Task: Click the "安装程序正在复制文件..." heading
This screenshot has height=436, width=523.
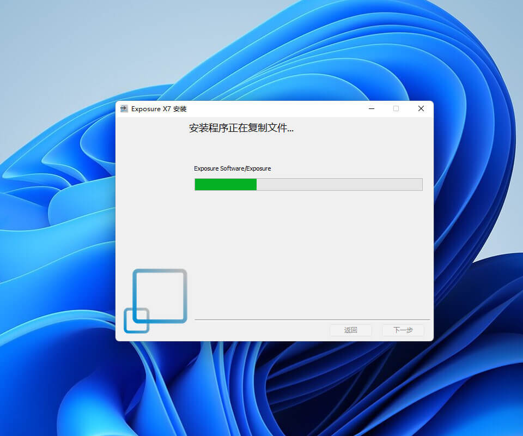Action: 241,129
